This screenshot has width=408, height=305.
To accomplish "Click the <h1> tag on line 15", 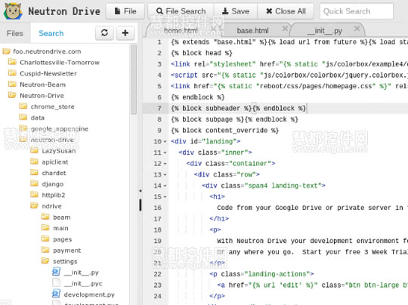I will tap(217, 196).
